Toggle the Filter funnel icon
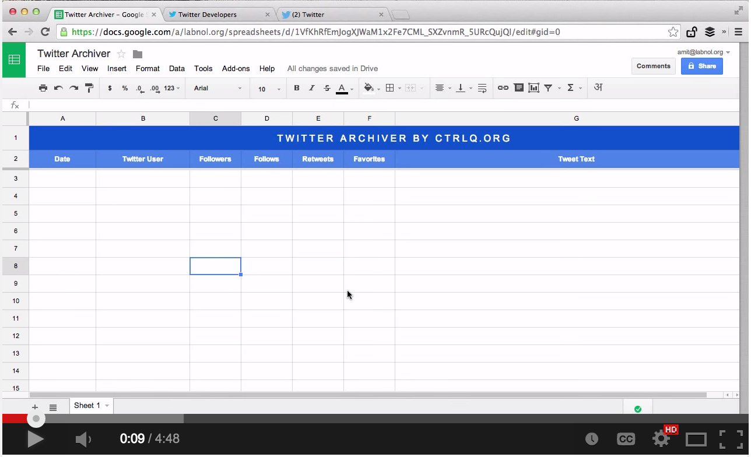This screenshot has height=457, width=751. point(549,88)
